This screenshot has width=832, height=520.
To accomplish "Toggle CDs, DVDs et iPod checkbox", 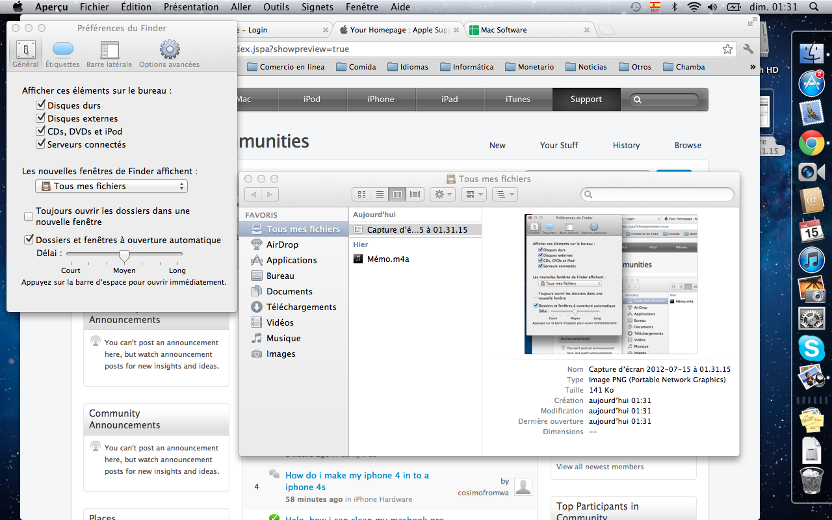I will (41, 131).
